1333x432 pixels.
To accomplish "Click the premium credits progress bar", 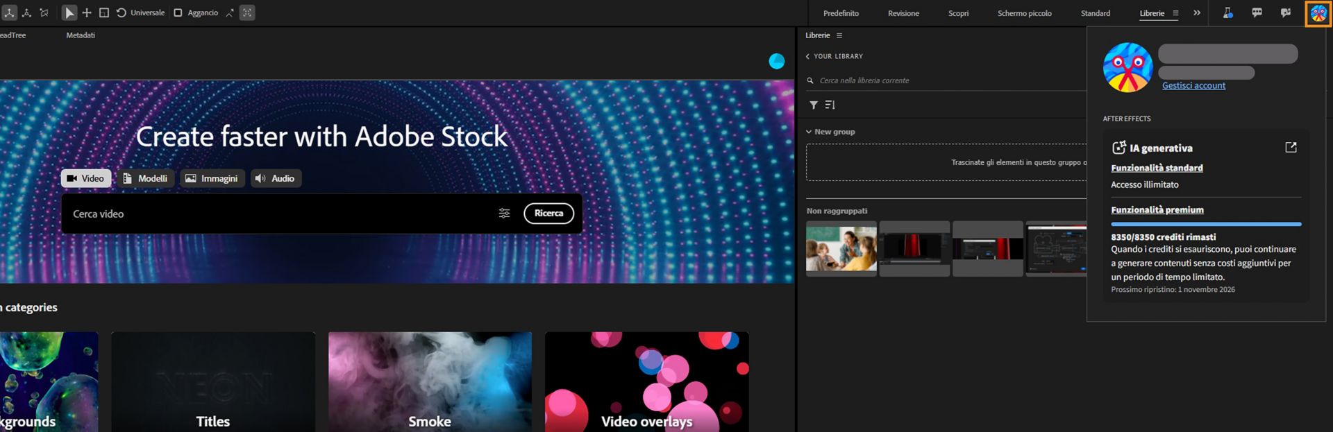I will click(x=1206, y=224).
